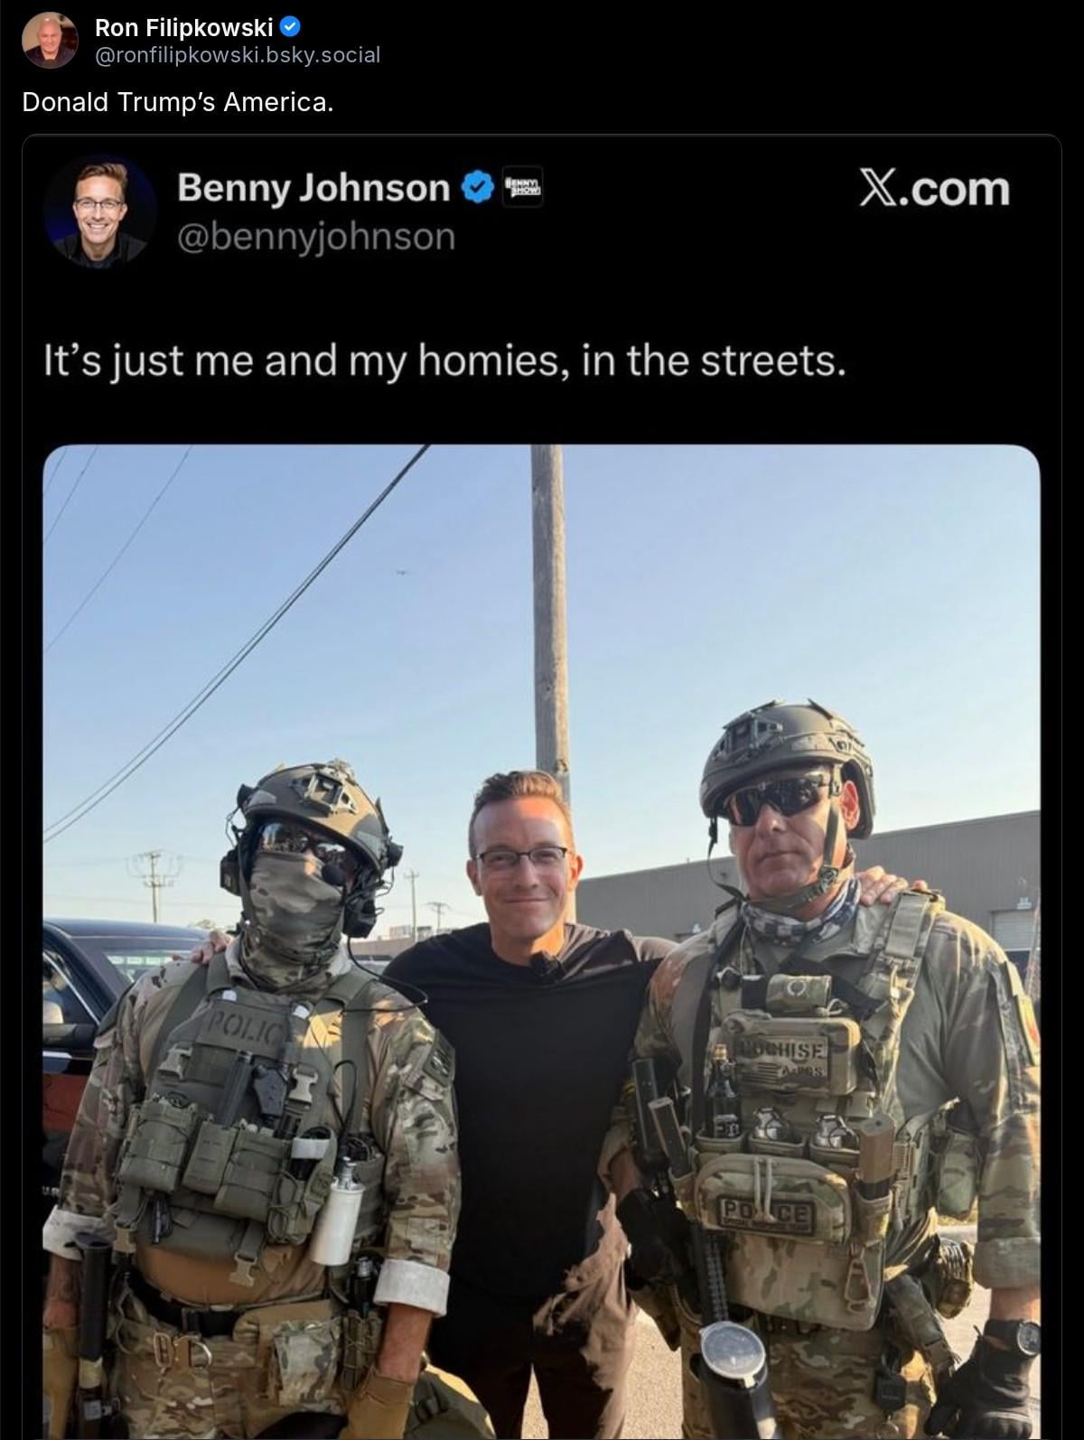Click the blue verified badge beside Ron Filipkowski
The width and height of the screenshot is (1084, 1440).
(291, 28)
